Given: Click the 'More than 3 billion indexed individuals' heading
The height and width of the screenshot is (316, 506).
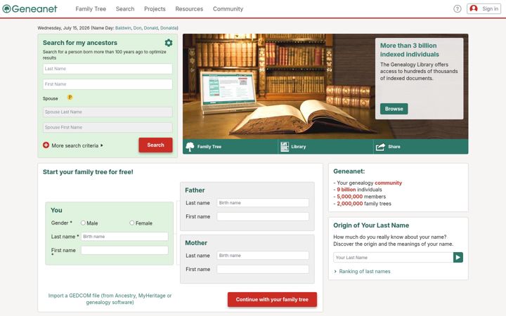Looking at the screenshot, I should pyautogui.click(x=410, y=50).
